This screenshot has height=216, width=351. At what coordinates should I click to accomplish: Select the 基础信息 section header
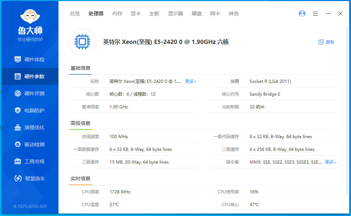pos(80,68)
